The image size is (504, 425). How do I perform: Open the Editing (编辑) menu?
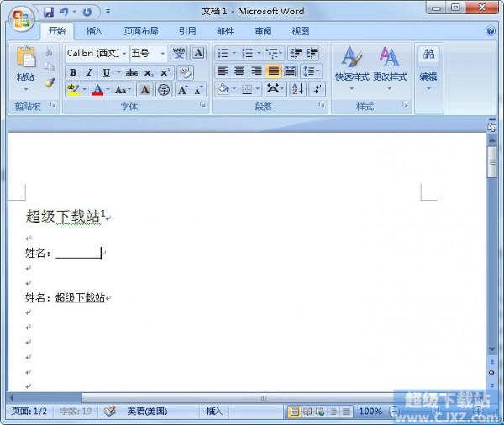tap(428, 68)
